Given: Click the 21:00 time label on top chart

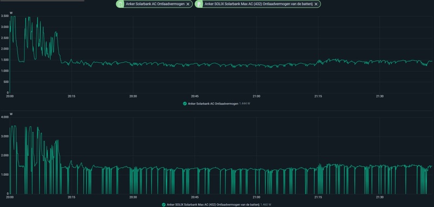Looking at the screenshot, I should [257, 96].
